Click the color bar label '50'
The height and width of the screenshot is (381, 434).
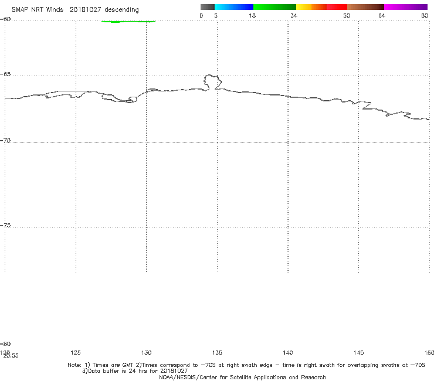(347, 16)
